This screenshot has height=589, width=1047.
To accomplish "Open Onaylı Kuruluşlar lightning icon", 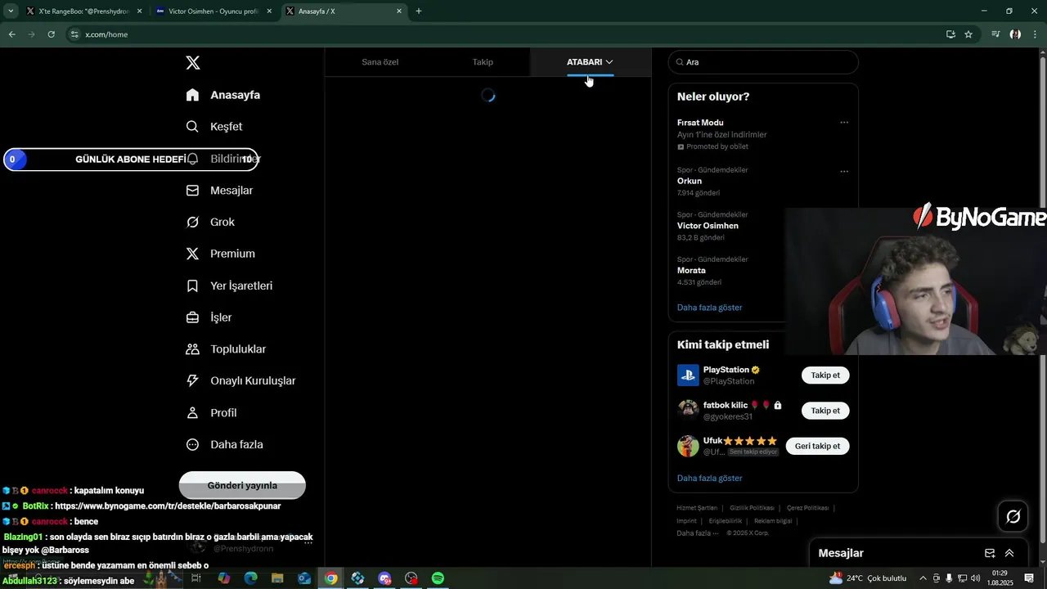I will click(x=192, y=380).
